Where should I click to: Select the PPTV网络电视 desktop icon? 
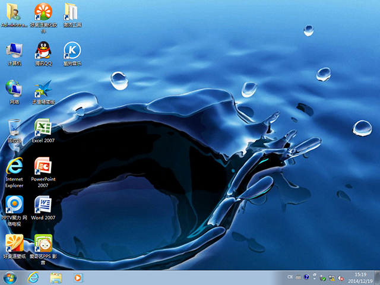[14, 205]
